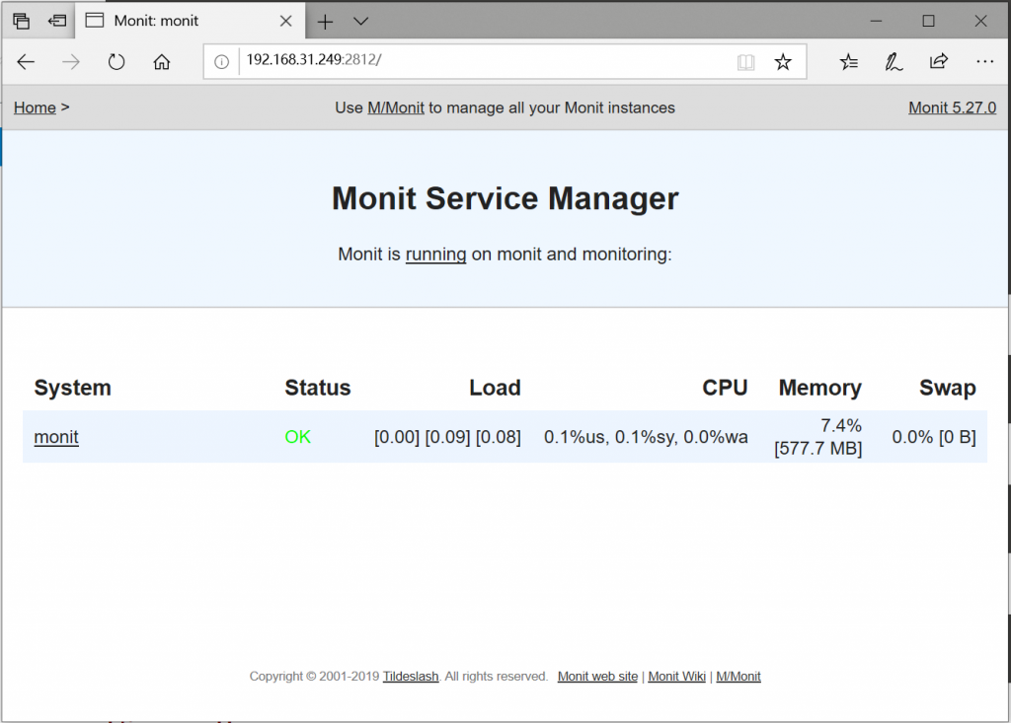Click load values [0.00] [0.09] [0.08]

pyautogui.click(x=447, y=437)
